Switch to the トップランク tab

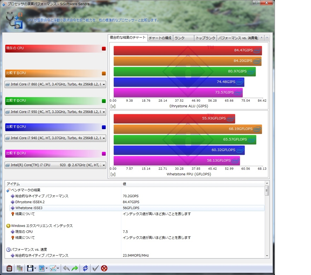206,38
